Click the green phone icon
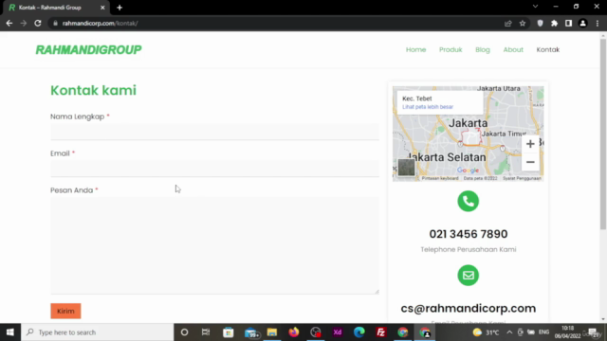Screen dimensions: 607x341 pos(468,201)
